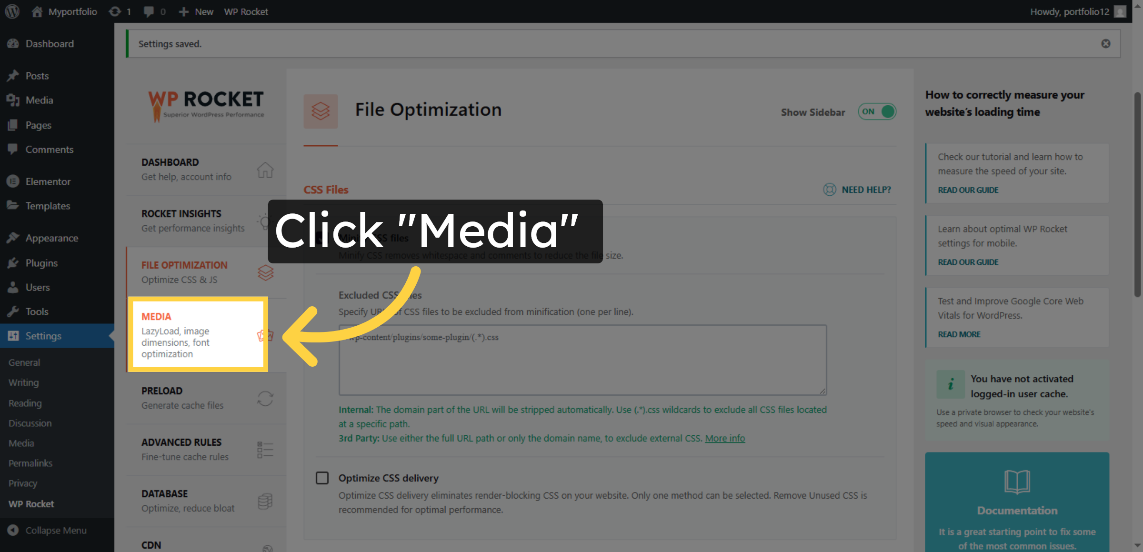1143x552 pixels.
Task: Open the WordPress logo menu in admin bar
Action: pyautogui.click(x=11, y=11)
